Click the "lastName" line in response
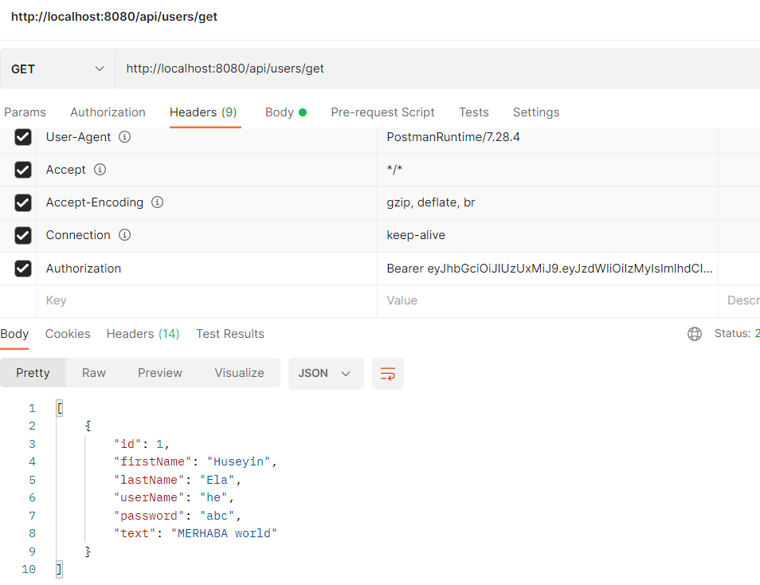This screenshot has height=585, width=760. click(178, 480)
